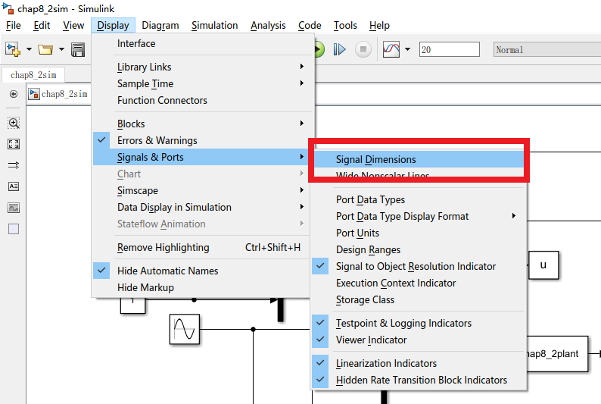Open the Analysis menu
The height and width of the screenshot is (404, 601).
tap(268, 25)
